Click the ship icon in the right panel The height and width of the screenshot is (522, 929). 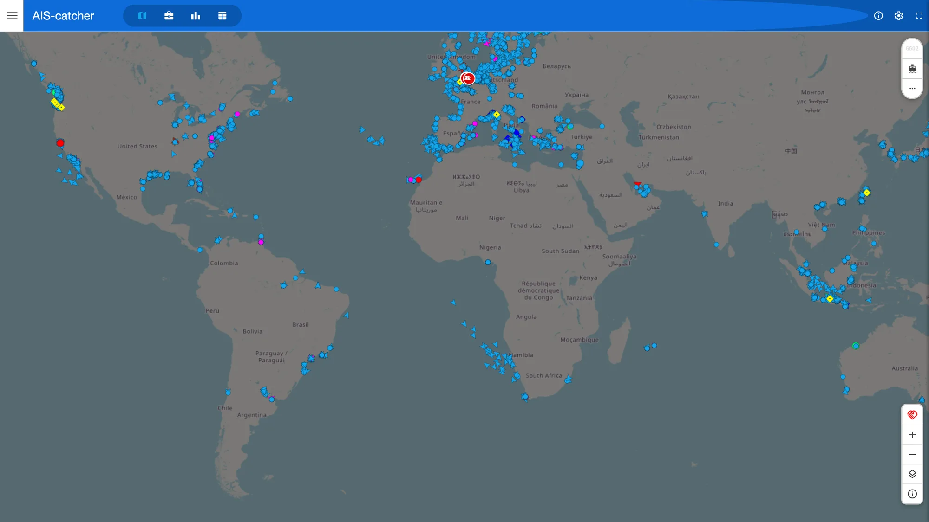click(x=912, y=69)
